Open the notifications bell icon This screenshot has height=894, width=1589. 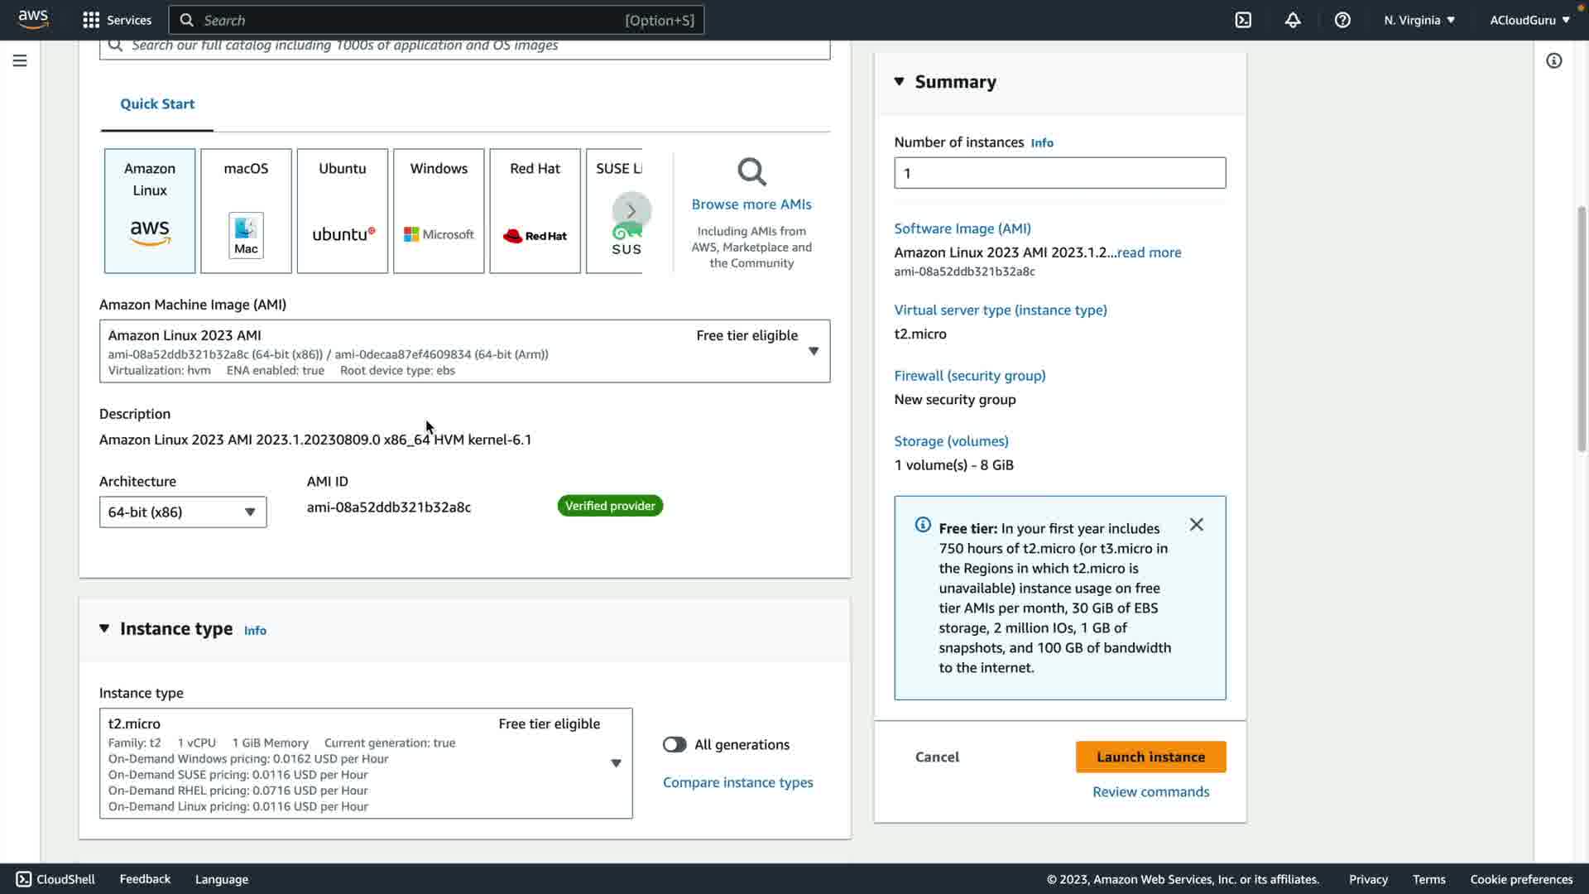1293,20
